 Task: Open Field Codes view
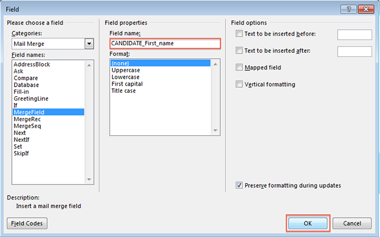click(27, 223)
